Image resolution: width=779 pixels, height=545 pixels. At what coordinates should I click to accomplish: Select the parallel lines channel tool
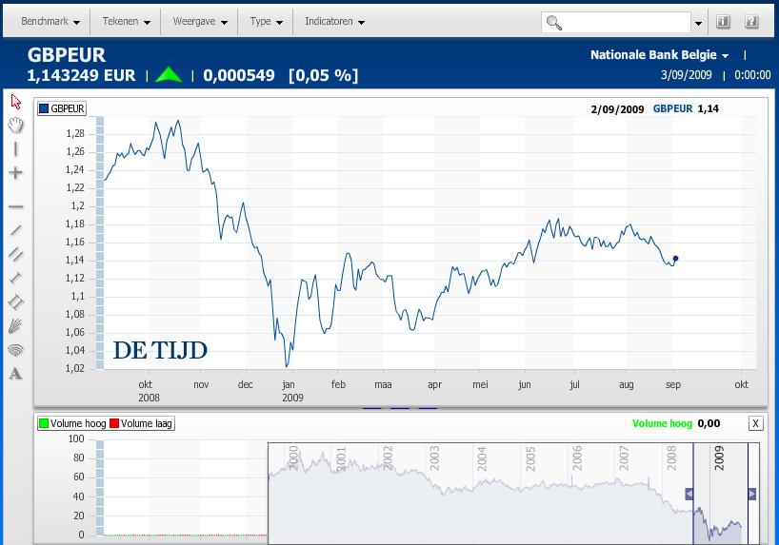(x=16, y=254)
